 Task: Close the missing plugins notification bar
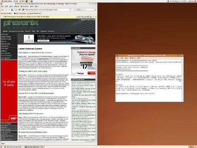pos(96,17)
